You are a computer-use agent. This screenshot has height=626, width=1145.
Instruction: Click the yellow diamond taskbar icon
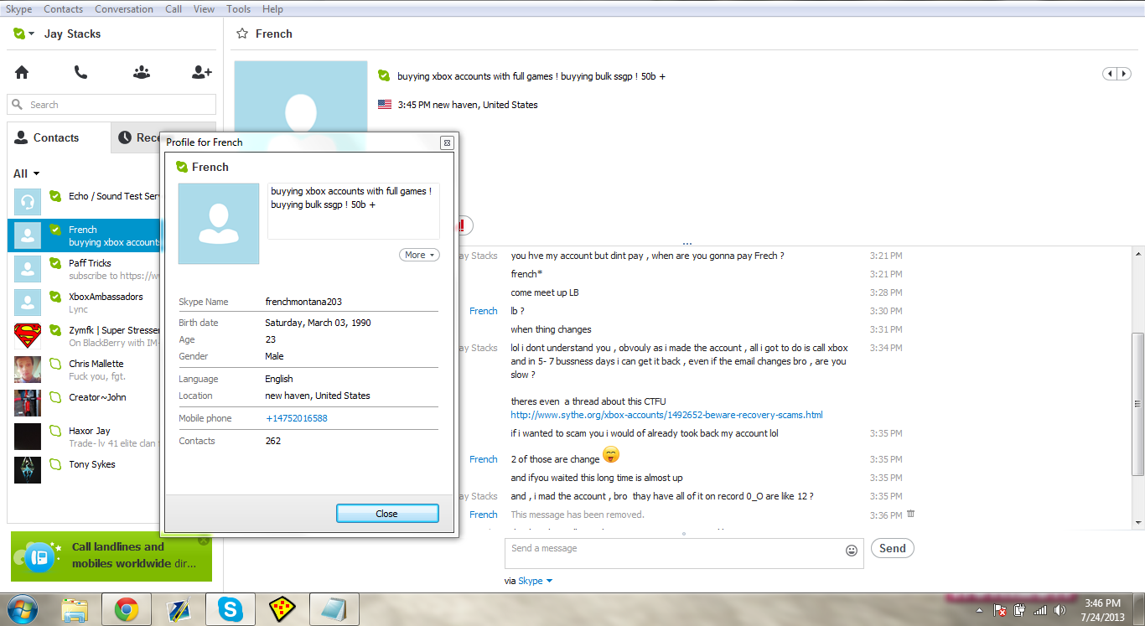point(282,609)
